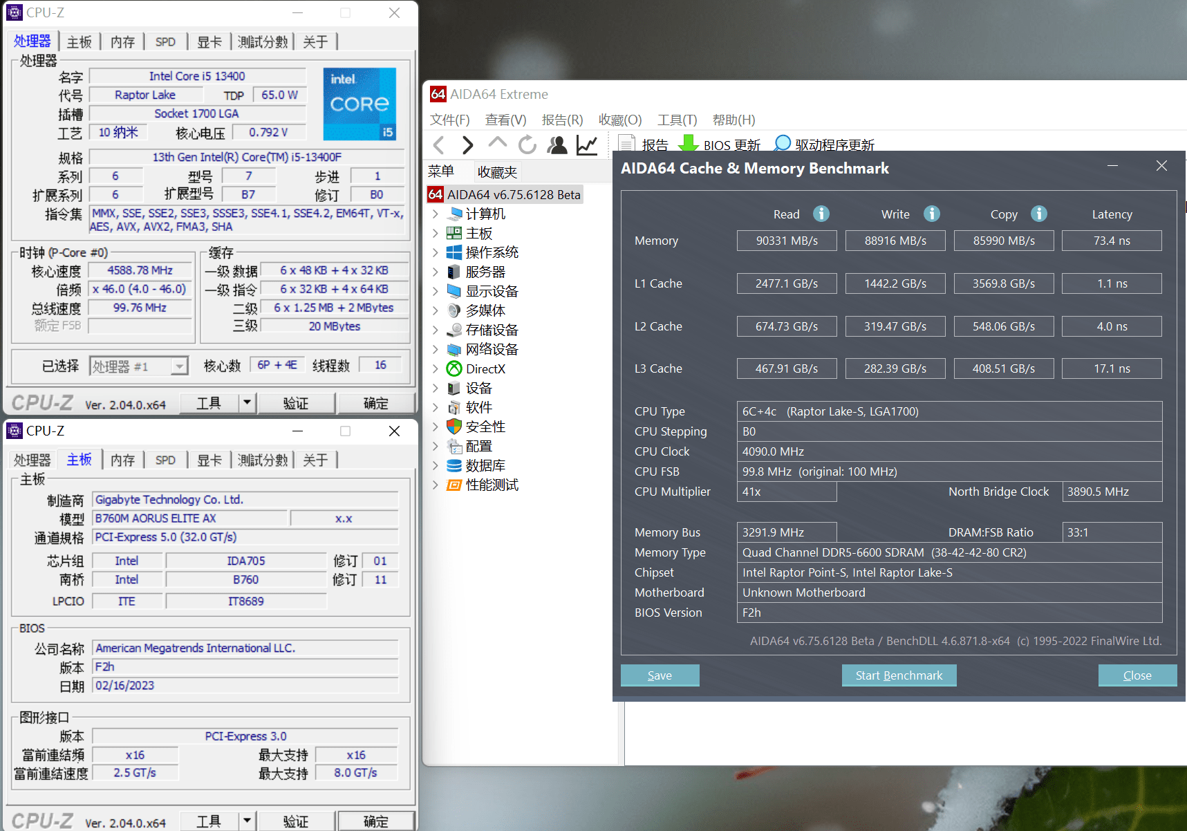Viewport: 1187px width, 831px height.
Task: Click the 核心速度 4588.78 MHz value
Action: (x=140, y=270)
